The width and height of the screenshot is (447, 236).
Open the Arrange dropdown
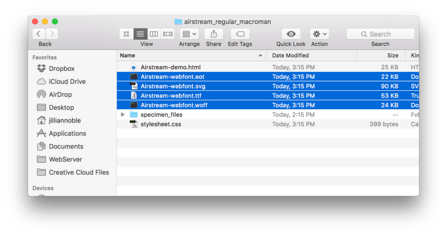[x=189, y=34]
